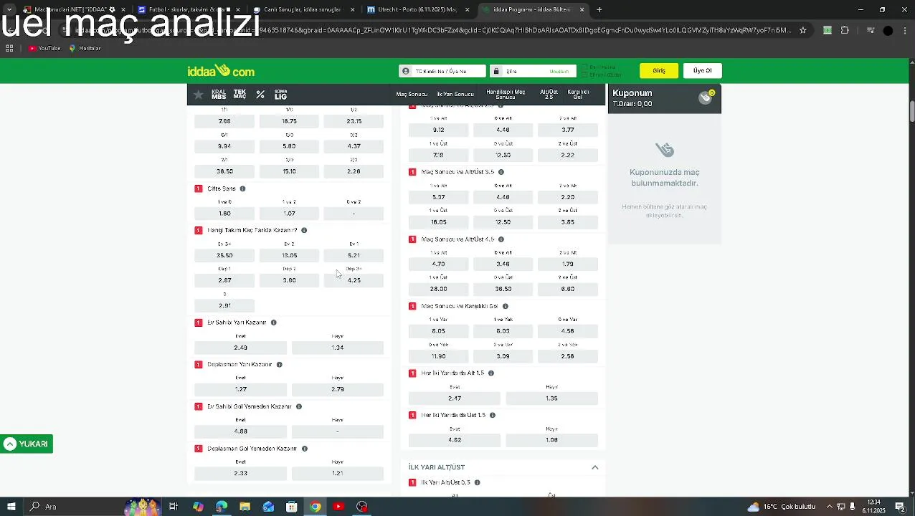Focus the Şifre password field
Viewport: 915px width, 516px height.
[533, 71]
